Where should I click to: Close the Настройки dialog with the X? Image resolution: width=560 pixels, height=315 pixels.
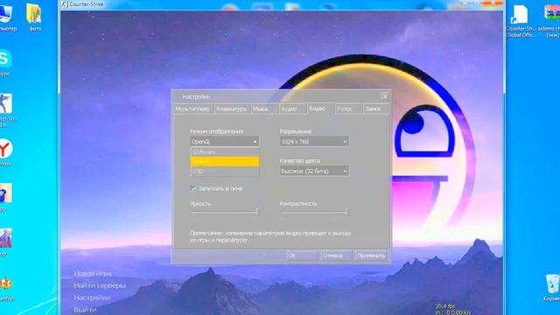click(385, 95)
